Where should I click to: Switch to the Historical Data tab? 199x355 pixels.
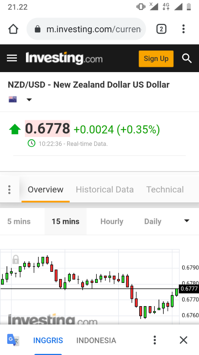[x=105, y=190]
